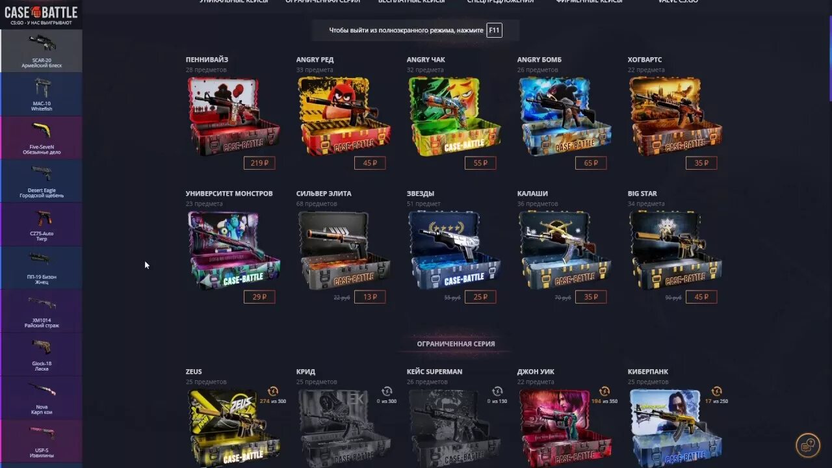Screen dimensions: 832x468
Task: Select the CZ75-Auto Тигр drop
Action: (x=41, y=224)
